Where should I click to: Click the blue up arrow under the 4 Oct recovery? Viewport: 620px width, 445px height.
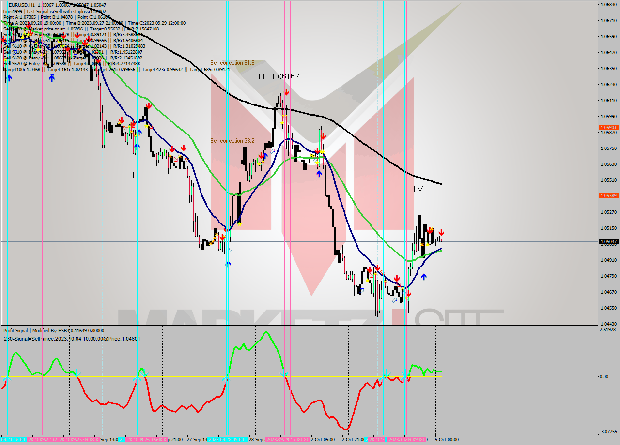423,276
